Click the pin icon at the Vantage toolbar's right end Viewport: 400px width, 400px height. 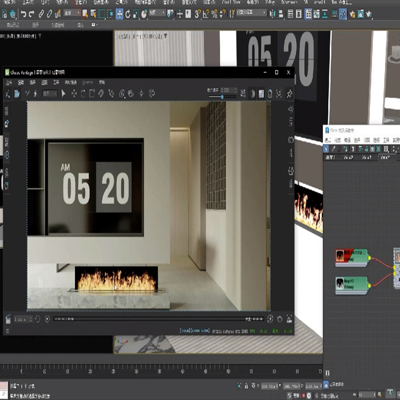pyautogui.click(x=289, y=92)
